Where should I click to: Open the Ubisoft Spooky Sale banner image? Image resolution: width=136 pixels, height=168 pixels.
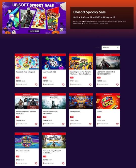click(x=34, y=18)
